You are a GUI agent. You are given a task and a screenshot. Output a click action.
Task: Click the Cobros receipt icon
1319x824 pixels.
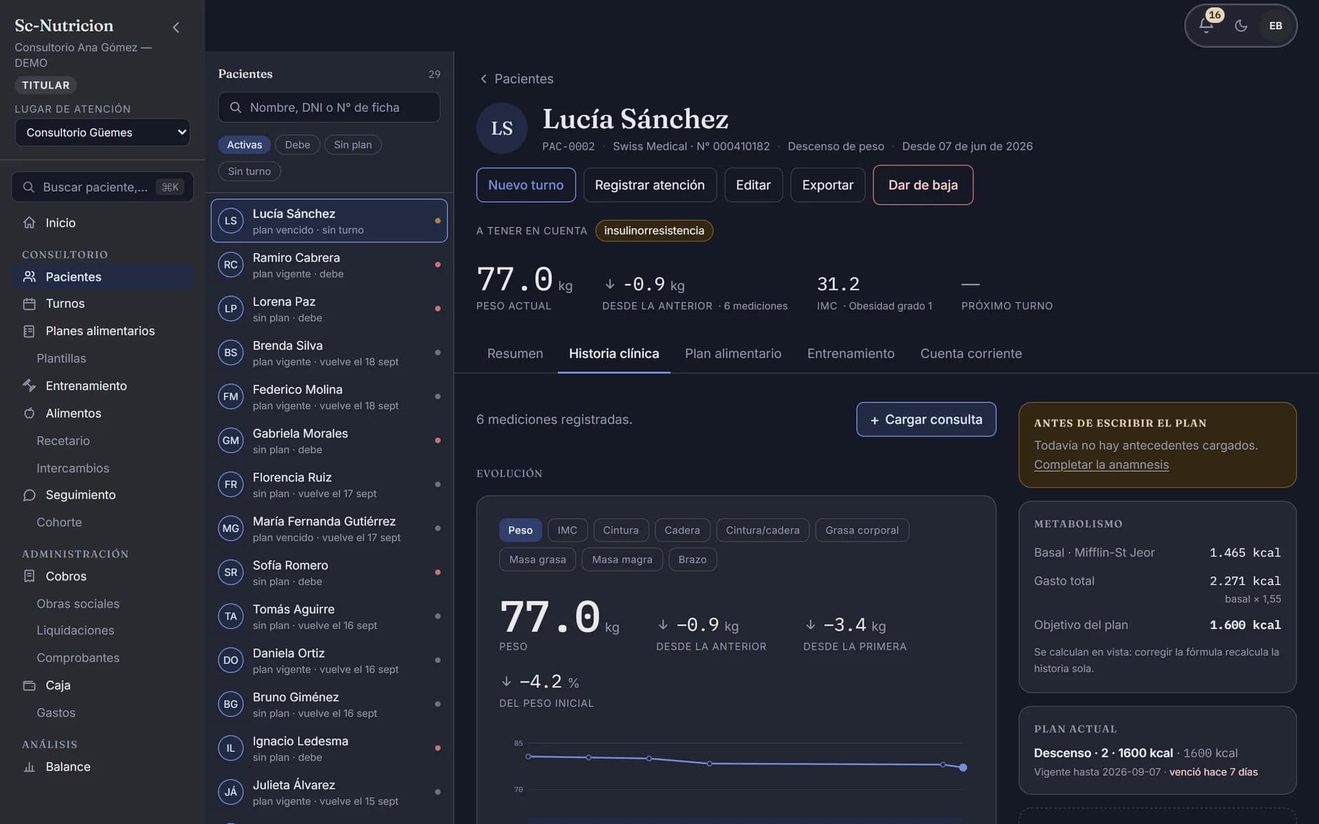[29, 576]
